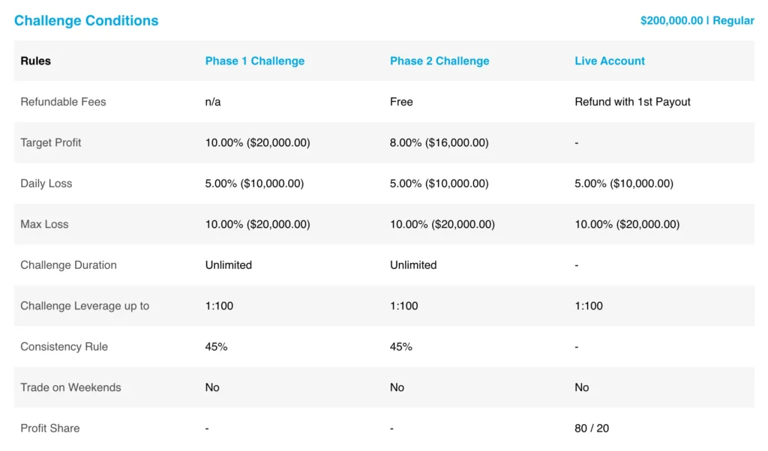Click the Live Account column header
Screen dimensions: 768x451
(x=609, y=61)
